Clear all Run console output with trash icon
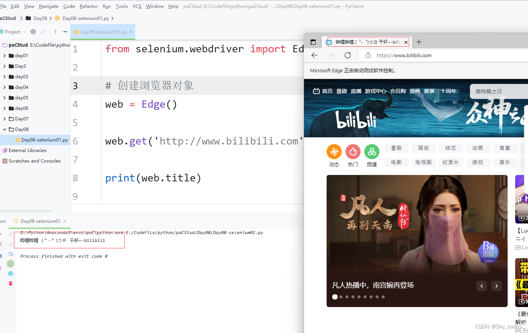Image resolution: width=528 pixels, height=333 pixels. (x=11, y=283)
